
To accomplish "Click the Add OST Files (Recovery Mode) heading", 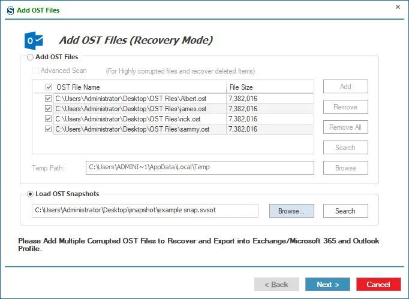I will [136, 40].
